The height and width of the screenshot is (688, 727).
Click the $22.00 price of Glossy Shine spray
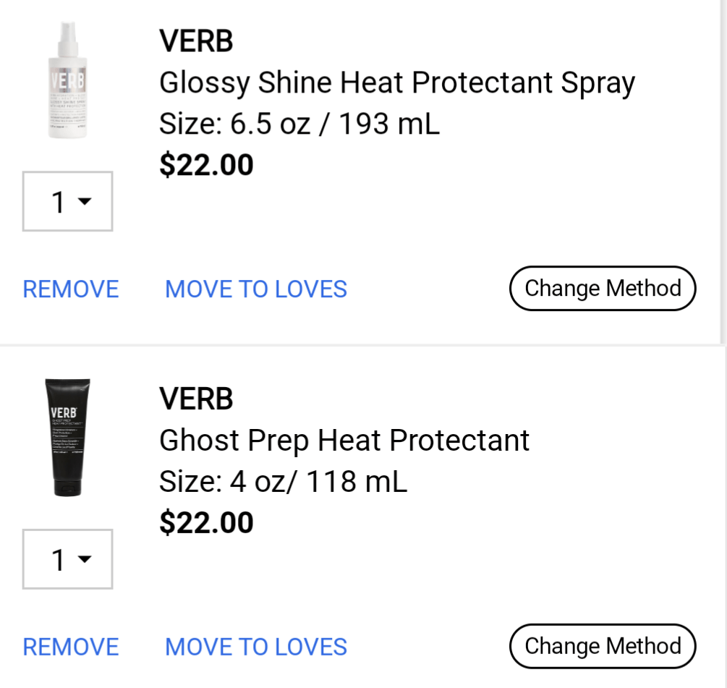[206, 165]
